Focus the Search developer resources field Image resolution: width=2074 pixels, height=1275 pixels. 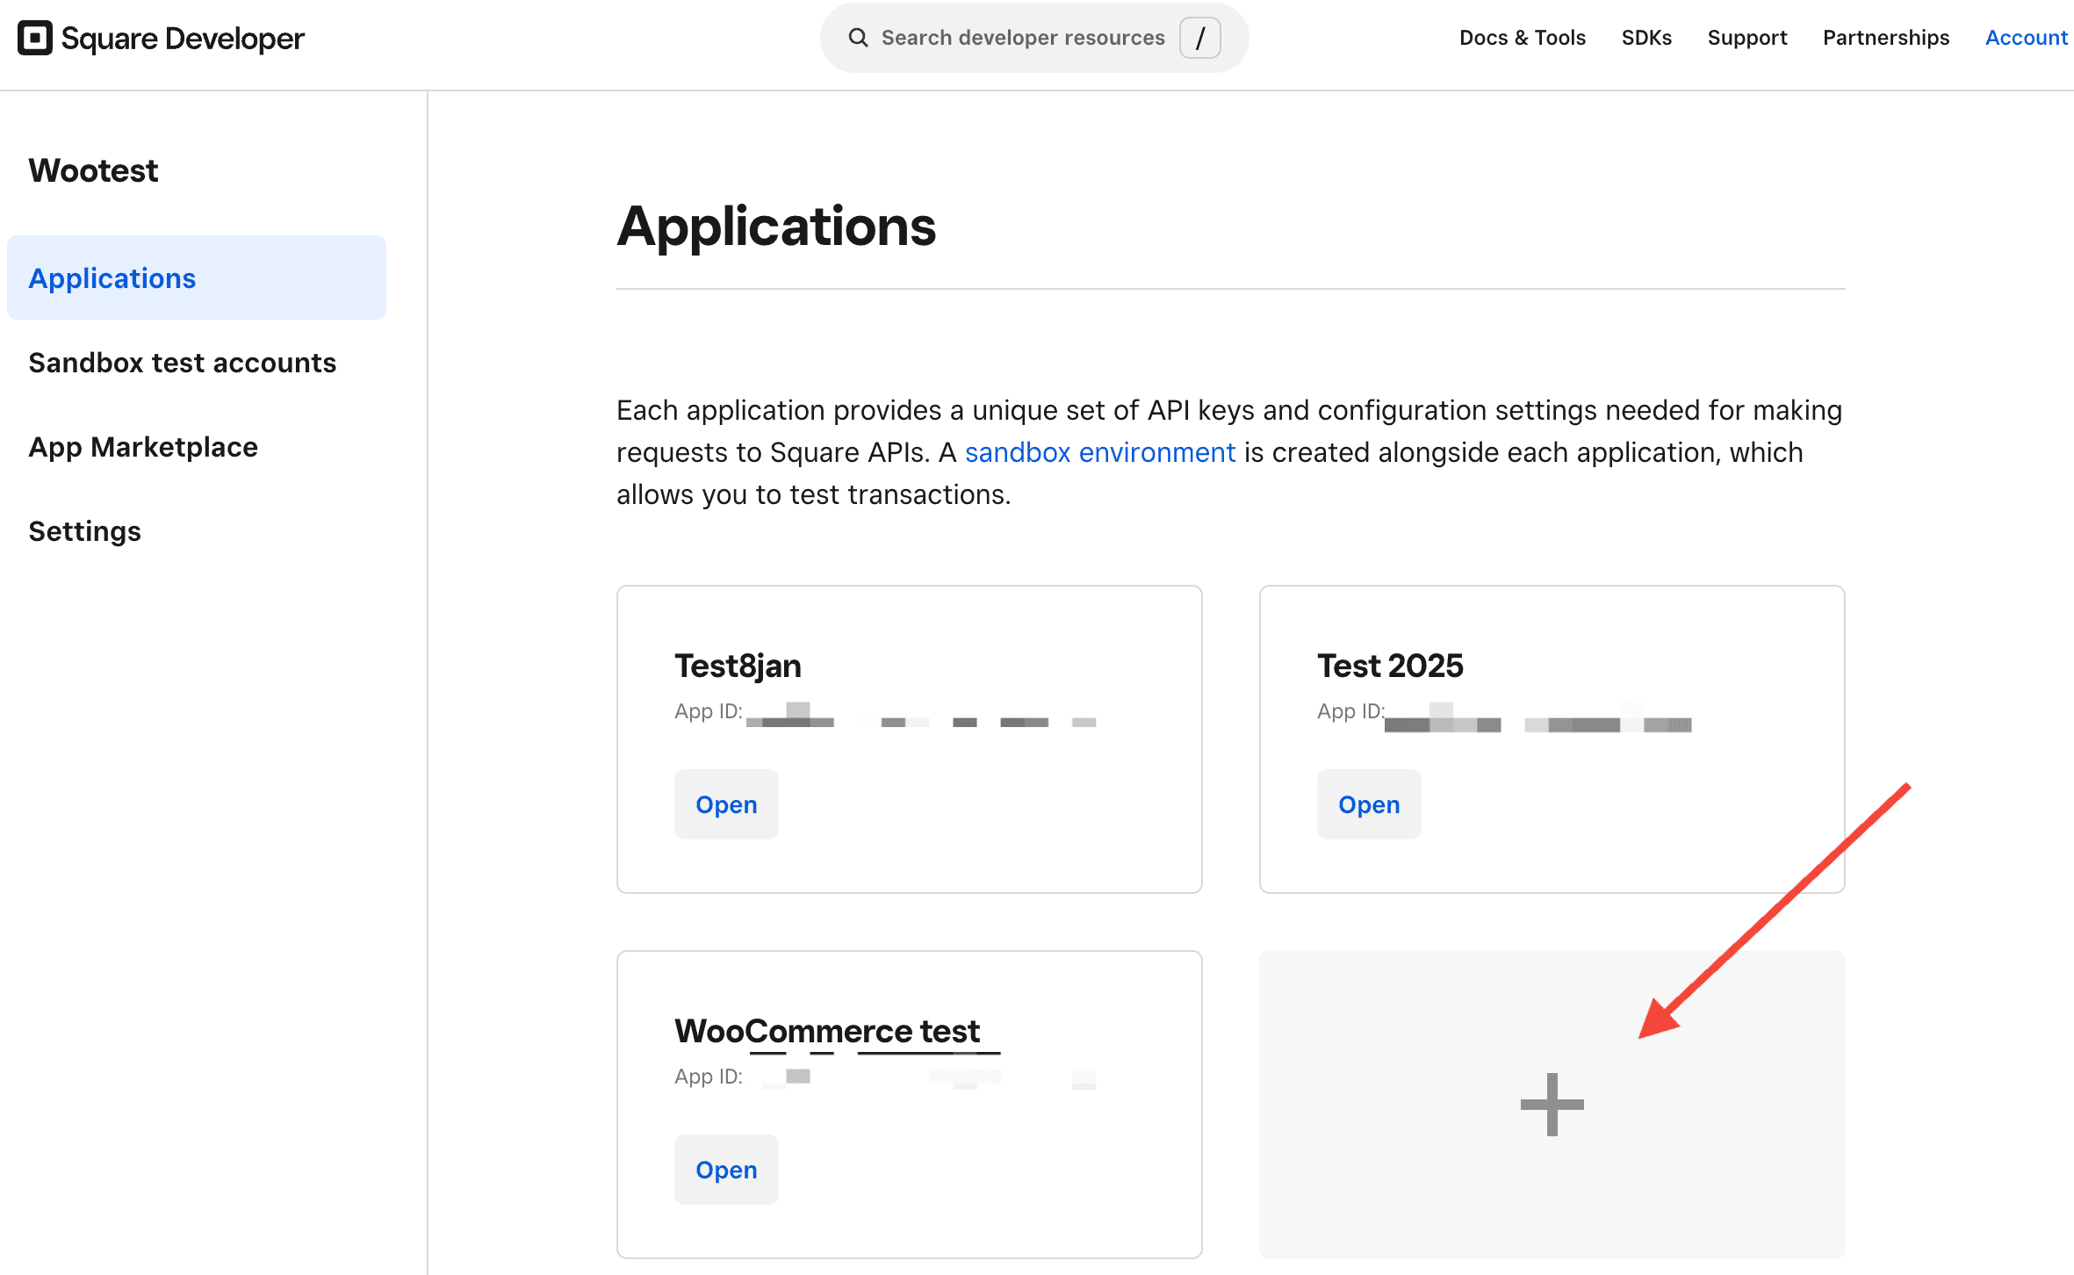1022,38
